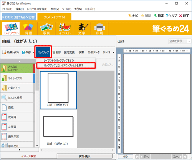Image resolution: width=192 pixels, height=160 pixels.
Task: Open 設定 settings
Action: (159, 16)
